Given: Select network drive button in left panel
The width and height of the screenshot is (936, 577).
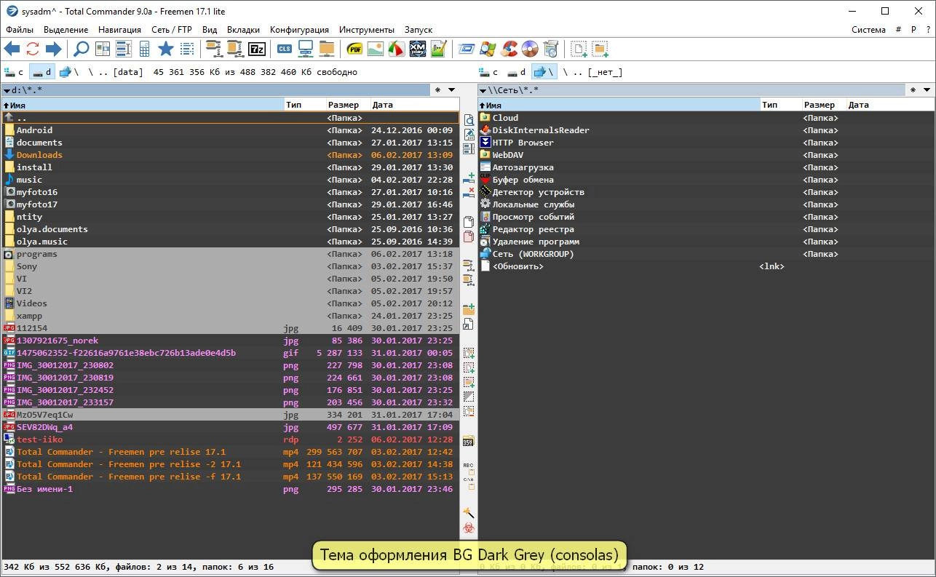Looking at the screenshot, I should (68, 72).
